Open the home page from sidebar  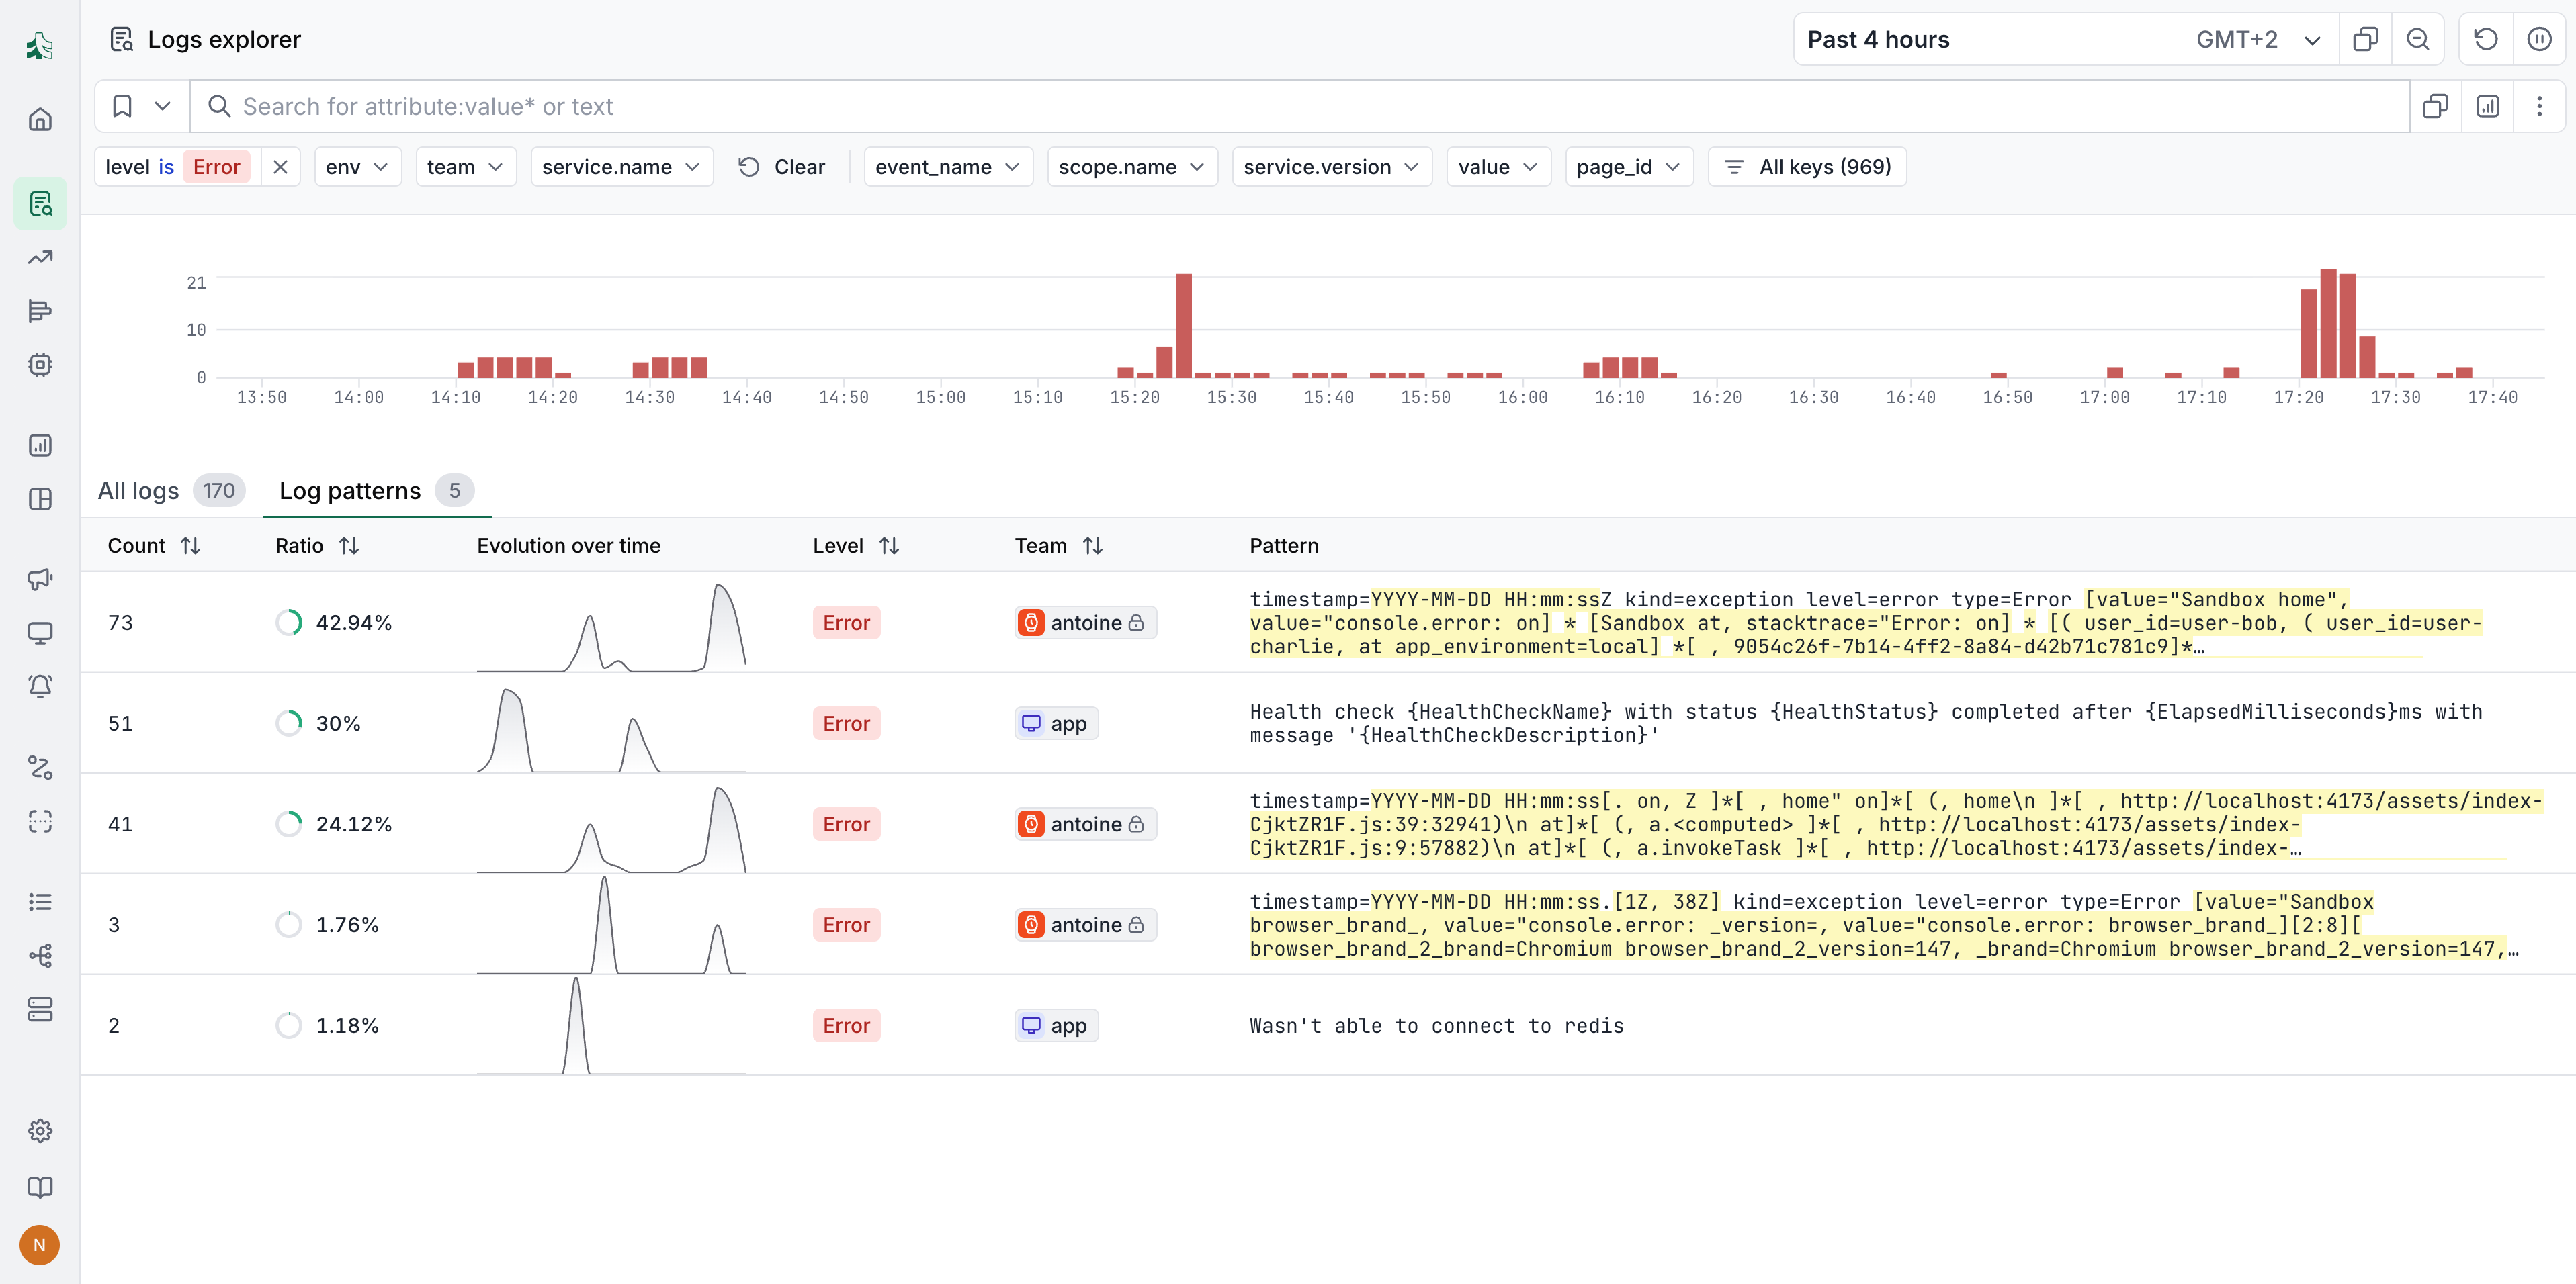40,120
